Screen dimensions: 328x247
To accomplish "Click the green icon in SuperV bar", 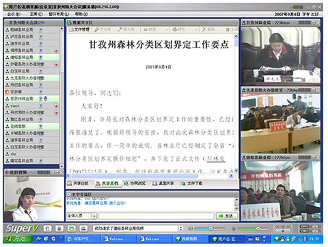I will click(x=72, y=229).
